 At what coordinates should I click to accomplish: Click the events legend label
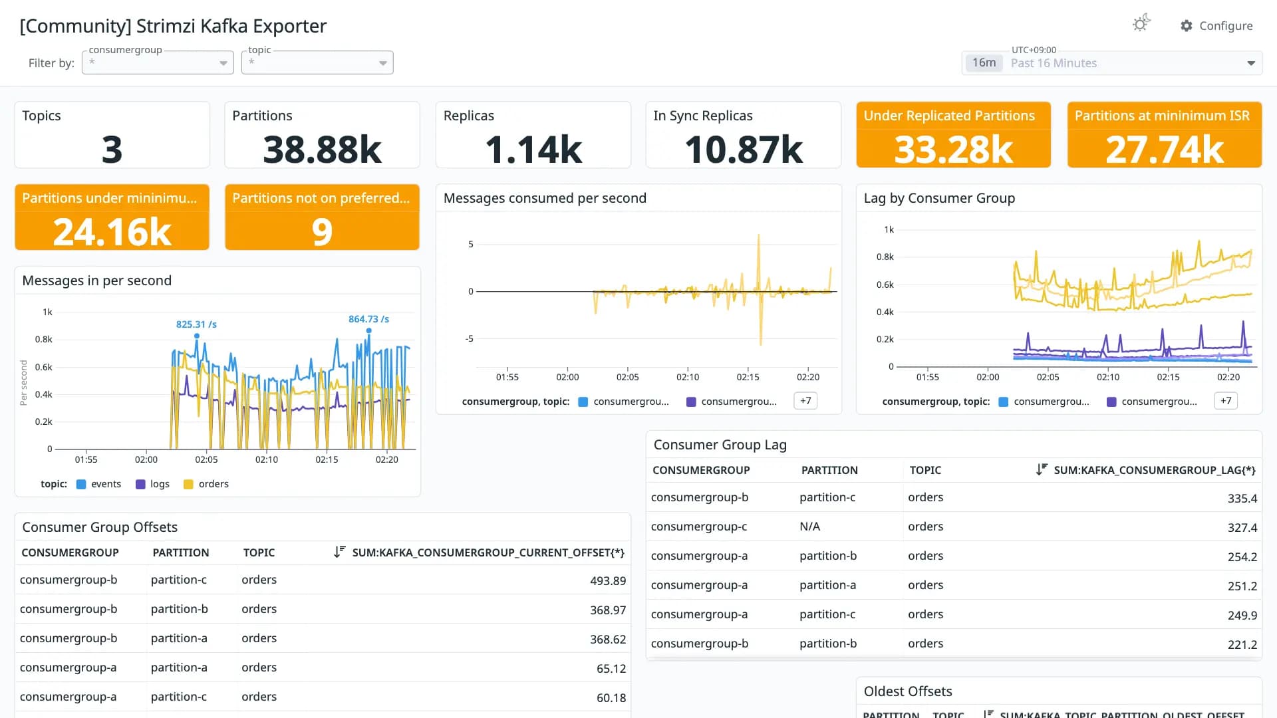pos(106,484)
